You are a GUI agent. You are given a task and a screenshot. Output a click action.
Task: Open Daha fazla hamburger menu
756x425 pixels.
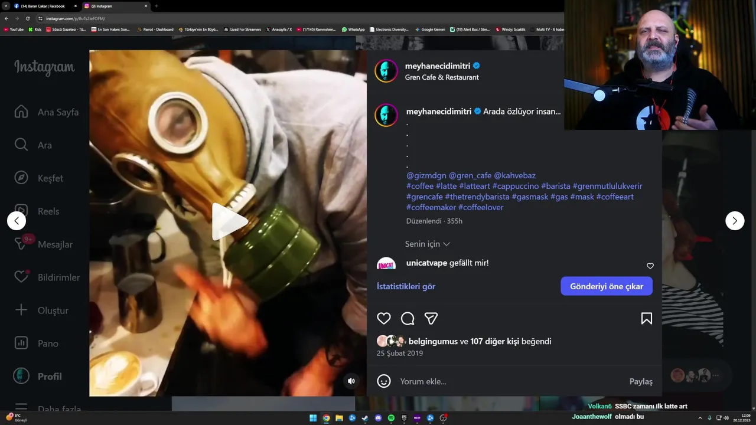pos(47,408)
